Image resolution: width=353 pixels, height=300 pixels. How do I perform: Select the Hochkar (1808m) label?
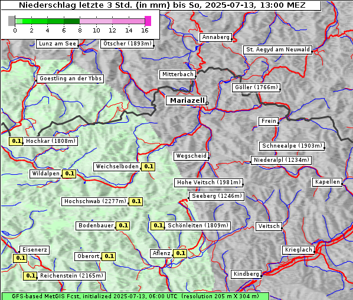tap(50, 141)
